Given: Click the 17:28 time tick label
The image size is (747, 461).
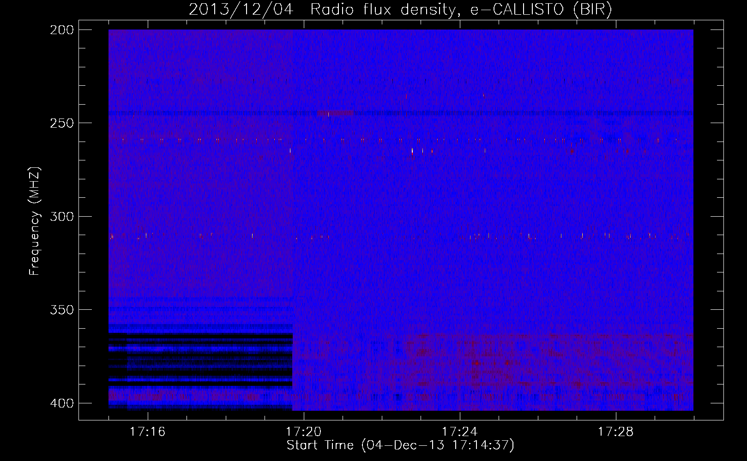Looking at the screenshot, I should (x=615, y=432).
